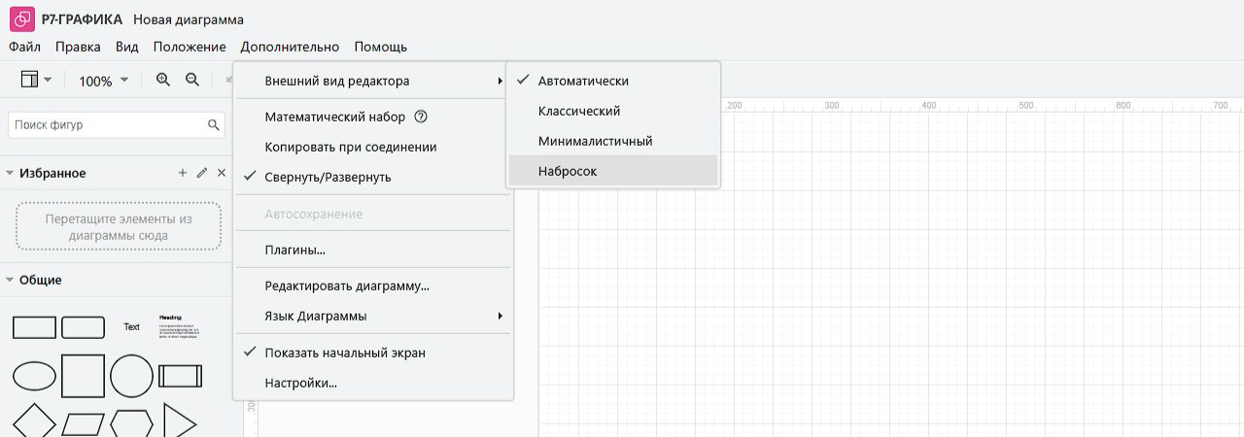This screenshot has height=437, width=1244.
Task: Close the Избранное section with X icon
Action: (222, 173)
